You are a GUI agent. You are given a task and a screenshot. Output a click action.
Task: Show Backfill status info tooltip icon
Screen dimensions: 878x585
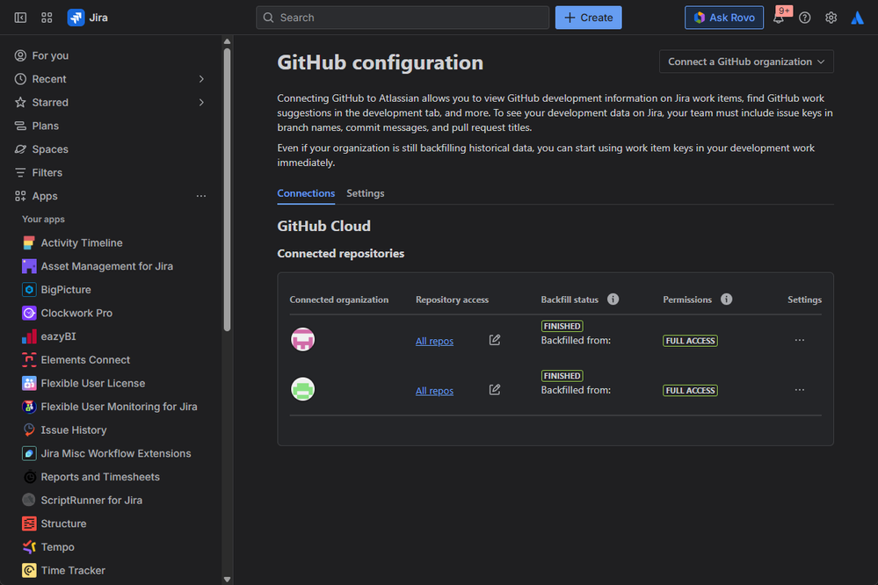pyautogui.click(x=613, y=299)
